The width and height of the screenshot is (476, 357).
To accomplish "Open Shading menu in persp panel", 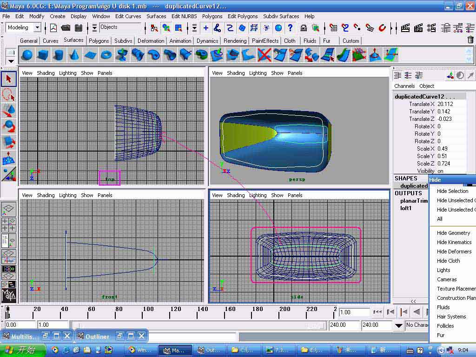I will [x=236, y=73].
